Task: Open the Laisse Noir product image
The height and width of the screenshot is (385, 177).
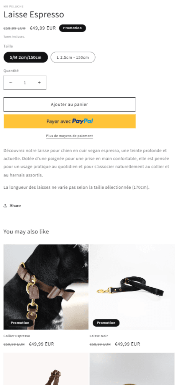Action: (132, 287)
